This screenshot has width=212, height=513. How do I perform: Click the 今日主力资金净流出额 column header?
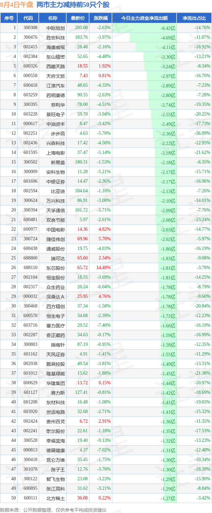(x=144, y=18)
